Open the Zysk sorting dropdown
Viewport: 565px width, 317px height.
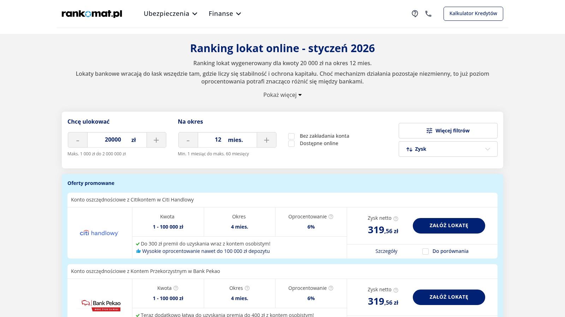tap(448, 149)
